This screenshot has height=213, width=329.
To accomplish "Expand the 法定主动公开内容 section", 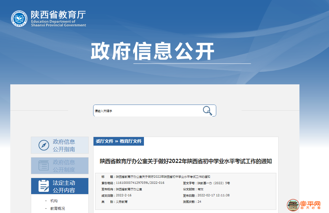I will [64, 186].
